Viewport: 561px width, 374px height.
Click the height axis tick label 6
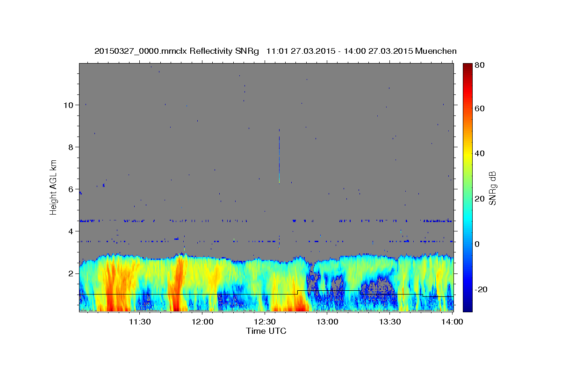click(x=70, y=189)
